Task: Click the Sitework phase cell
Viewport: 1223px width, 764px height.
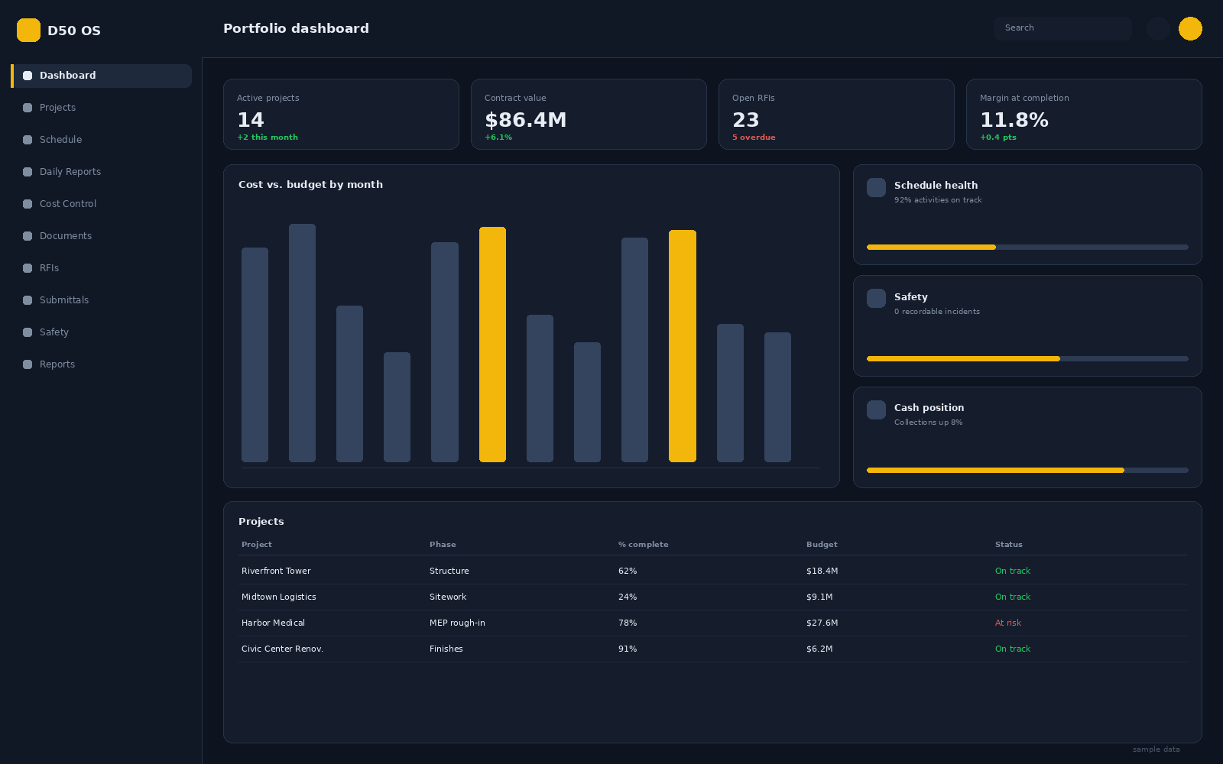Action: pyautogui.click(x=447, y=597)
